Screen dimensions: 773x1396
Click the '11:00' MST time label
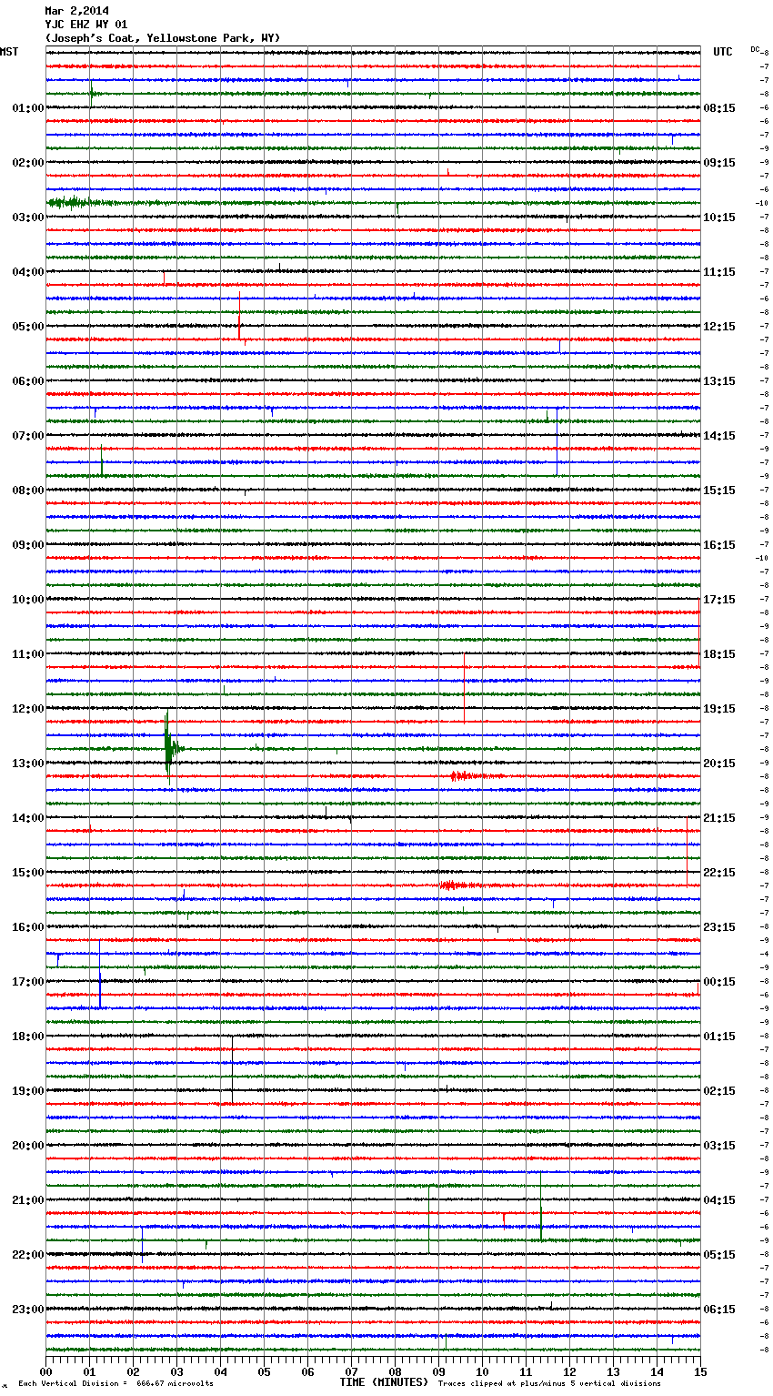point(27,654)
